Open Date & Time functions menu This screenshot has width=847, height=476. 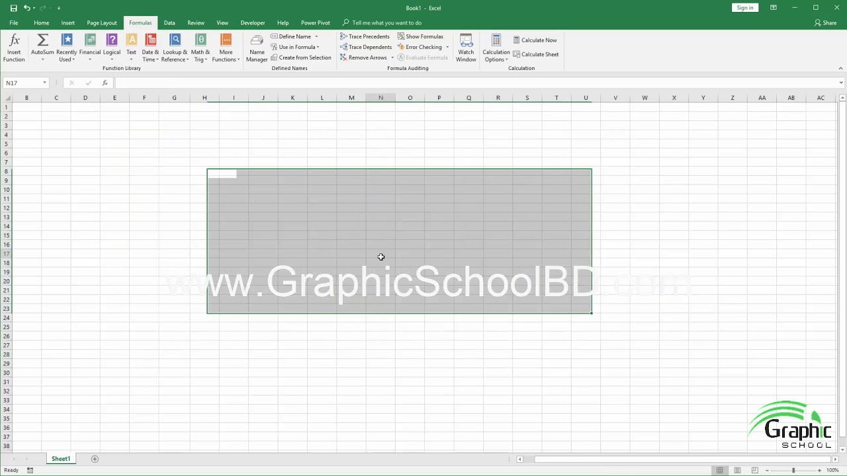[x=151, y=48]
